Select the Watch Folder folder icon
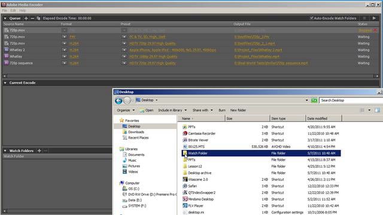The height and width of the screenshot is (215, 383). [185, 153]
